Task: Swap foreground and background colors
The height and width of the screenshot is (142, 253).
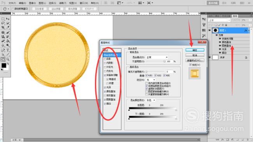Action: pos(7,64)
